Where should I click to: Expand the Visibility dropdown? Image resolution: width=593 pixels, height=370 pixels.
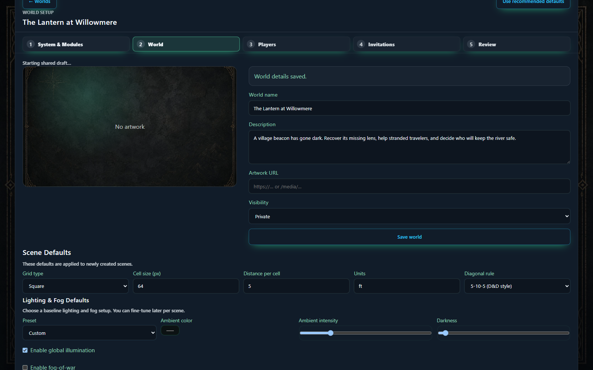coord(410,216)
